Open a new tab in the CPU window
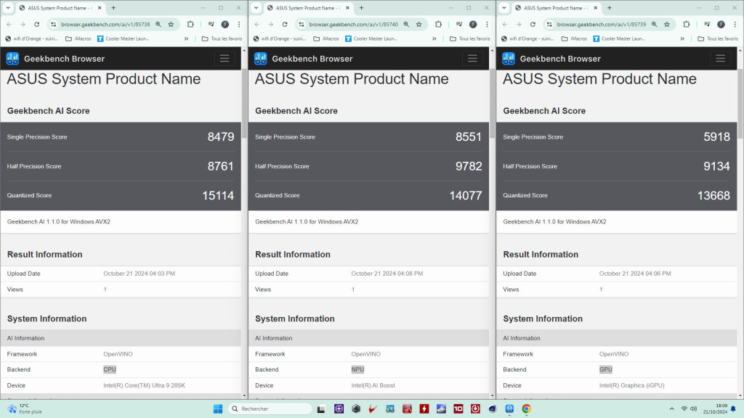The image size is (744, 418). point(113,8)
